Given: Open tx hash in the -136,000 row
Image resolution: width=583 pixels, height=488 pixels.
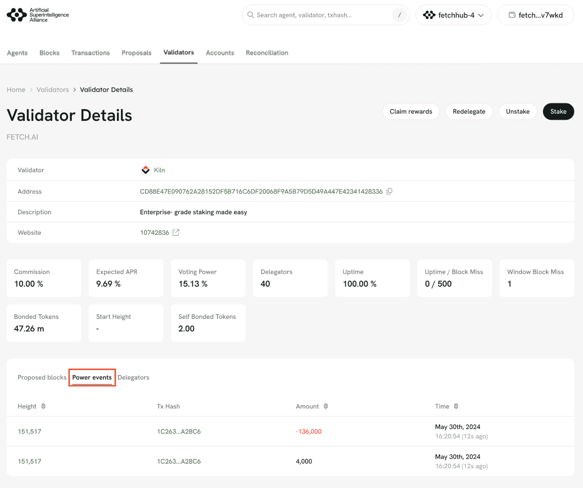Looking at the screenshot, I should (179, 432).
